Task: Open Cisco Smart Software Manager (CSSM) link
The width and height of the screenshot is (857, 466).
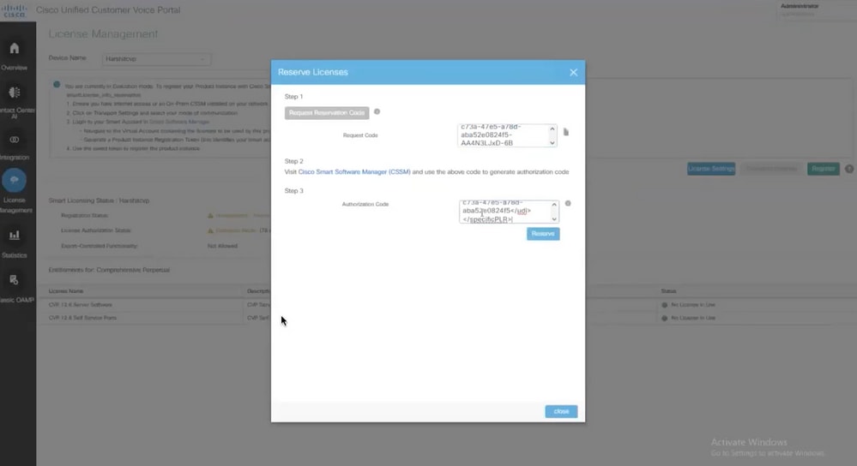Action: point(354,172)
